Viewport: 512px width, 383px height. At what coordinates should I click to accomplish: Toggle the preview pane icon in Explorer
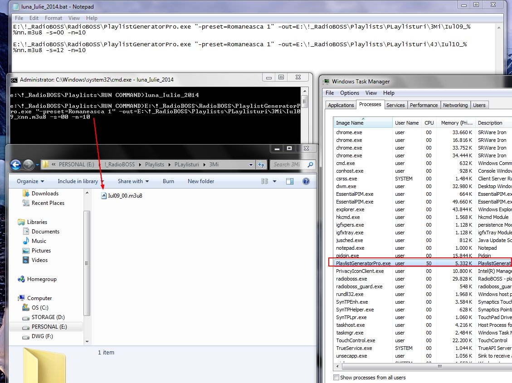pos(290,181)
